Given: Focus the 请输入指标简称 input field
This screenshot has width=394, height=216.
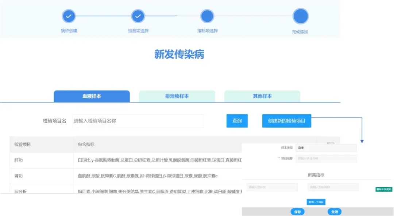Looking at the screenshot, I should pyautogui.click(x=333, y=187).
